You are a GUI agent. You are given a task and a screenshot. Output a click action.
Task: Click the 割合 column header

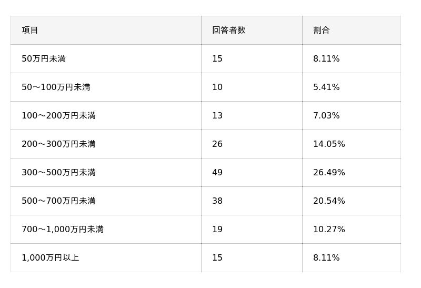[x=322, y=31]
